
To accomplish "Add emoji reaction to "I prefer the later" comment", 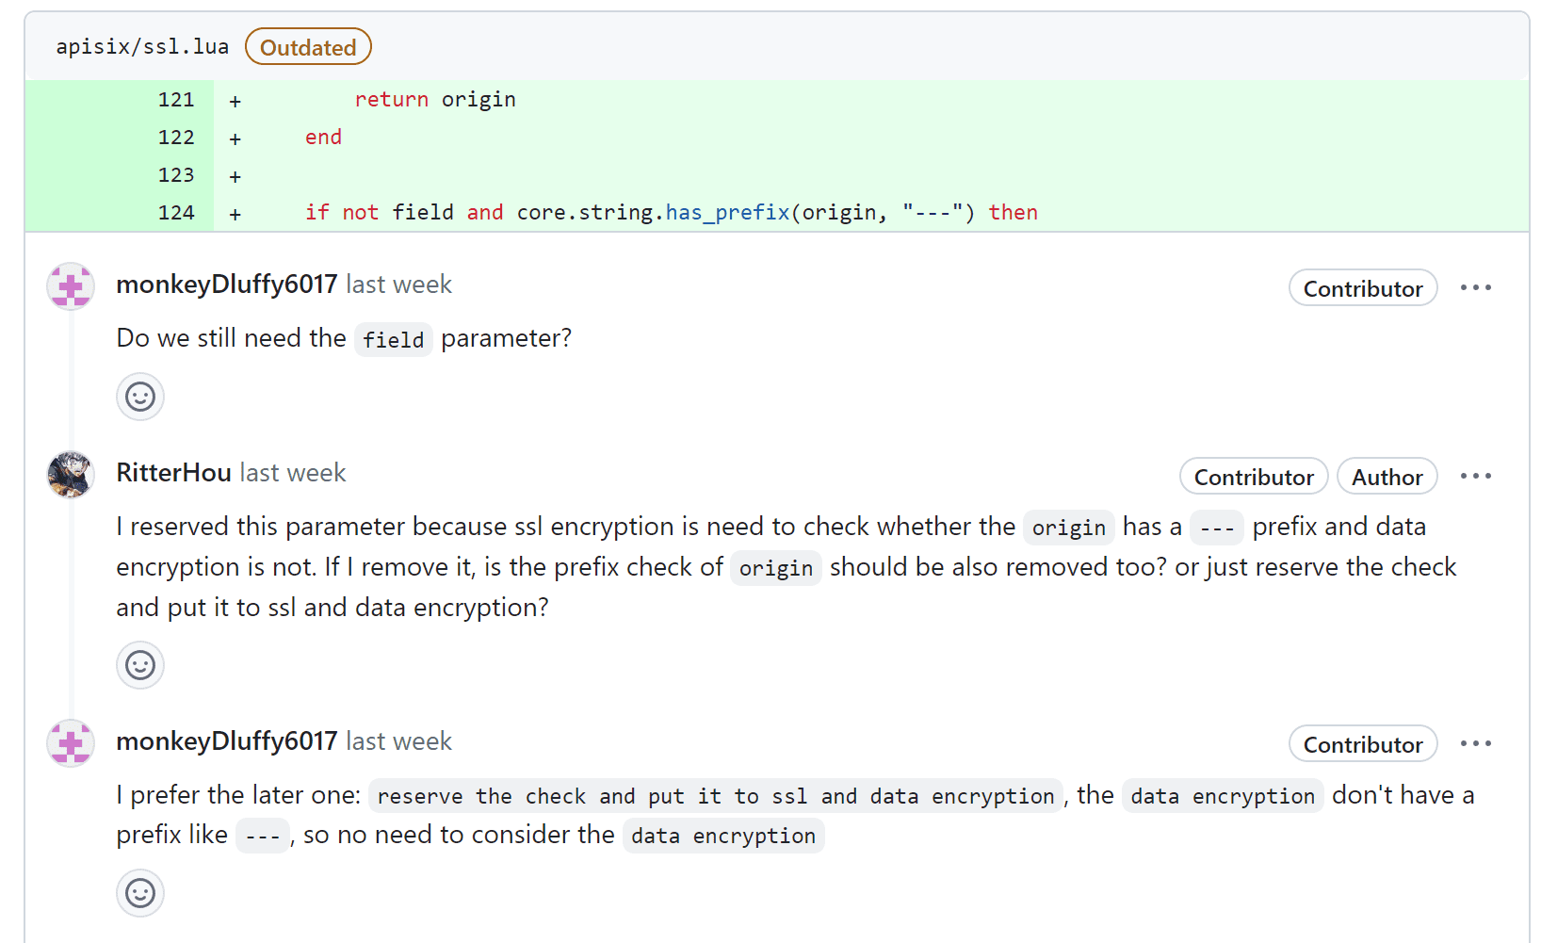I will click(140, 893).
